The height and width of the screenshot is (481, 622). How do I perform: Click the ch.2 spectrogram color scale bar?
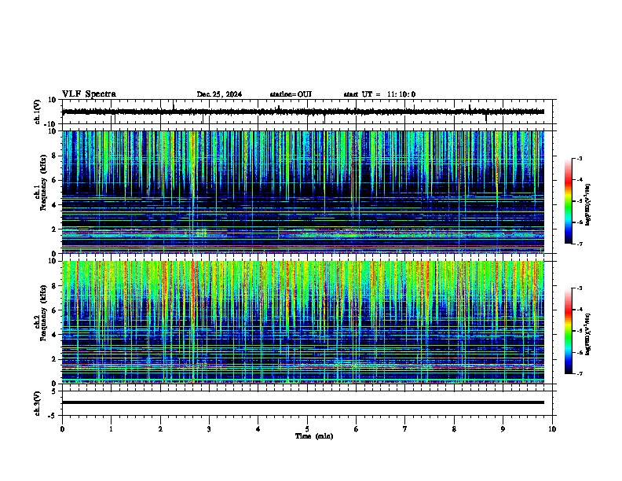point(568,331)
